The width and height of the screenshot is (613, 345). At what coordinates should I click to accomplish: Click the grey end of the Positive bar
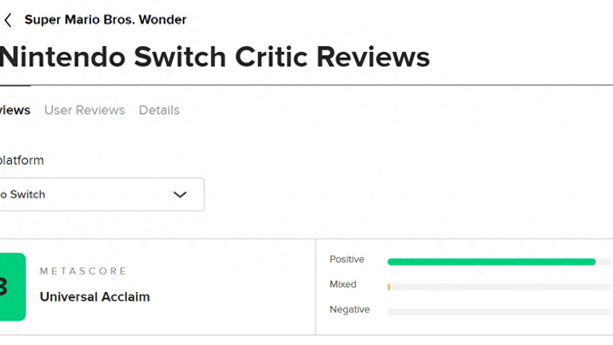604,262
